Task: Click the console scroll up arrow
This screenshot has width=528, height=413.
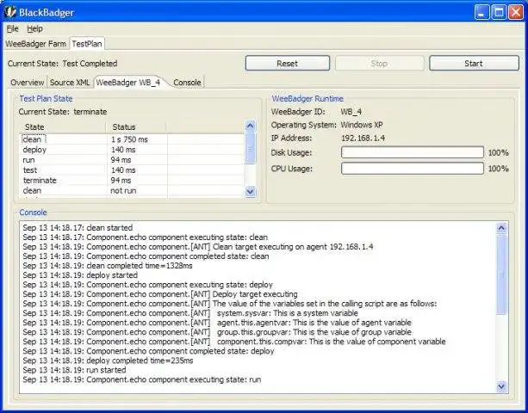Action: [501, 228]
